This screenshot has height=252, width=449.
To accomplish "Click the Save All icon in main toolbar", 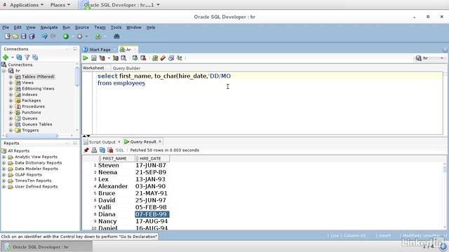I will (32, 36).
